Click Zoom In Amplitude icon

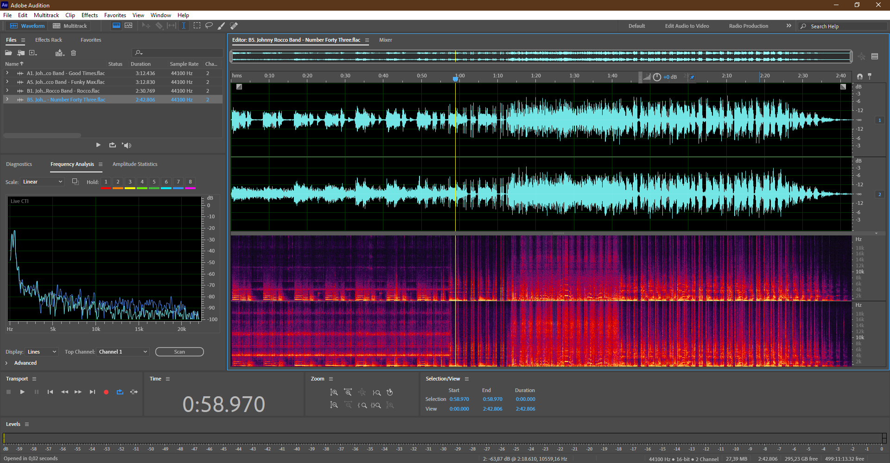(x=334, y=393)
